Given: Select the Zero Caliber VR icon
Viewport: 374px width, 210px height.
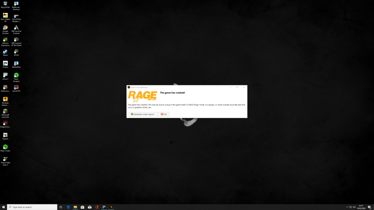Looking at the screenshot, I should 5,18.
